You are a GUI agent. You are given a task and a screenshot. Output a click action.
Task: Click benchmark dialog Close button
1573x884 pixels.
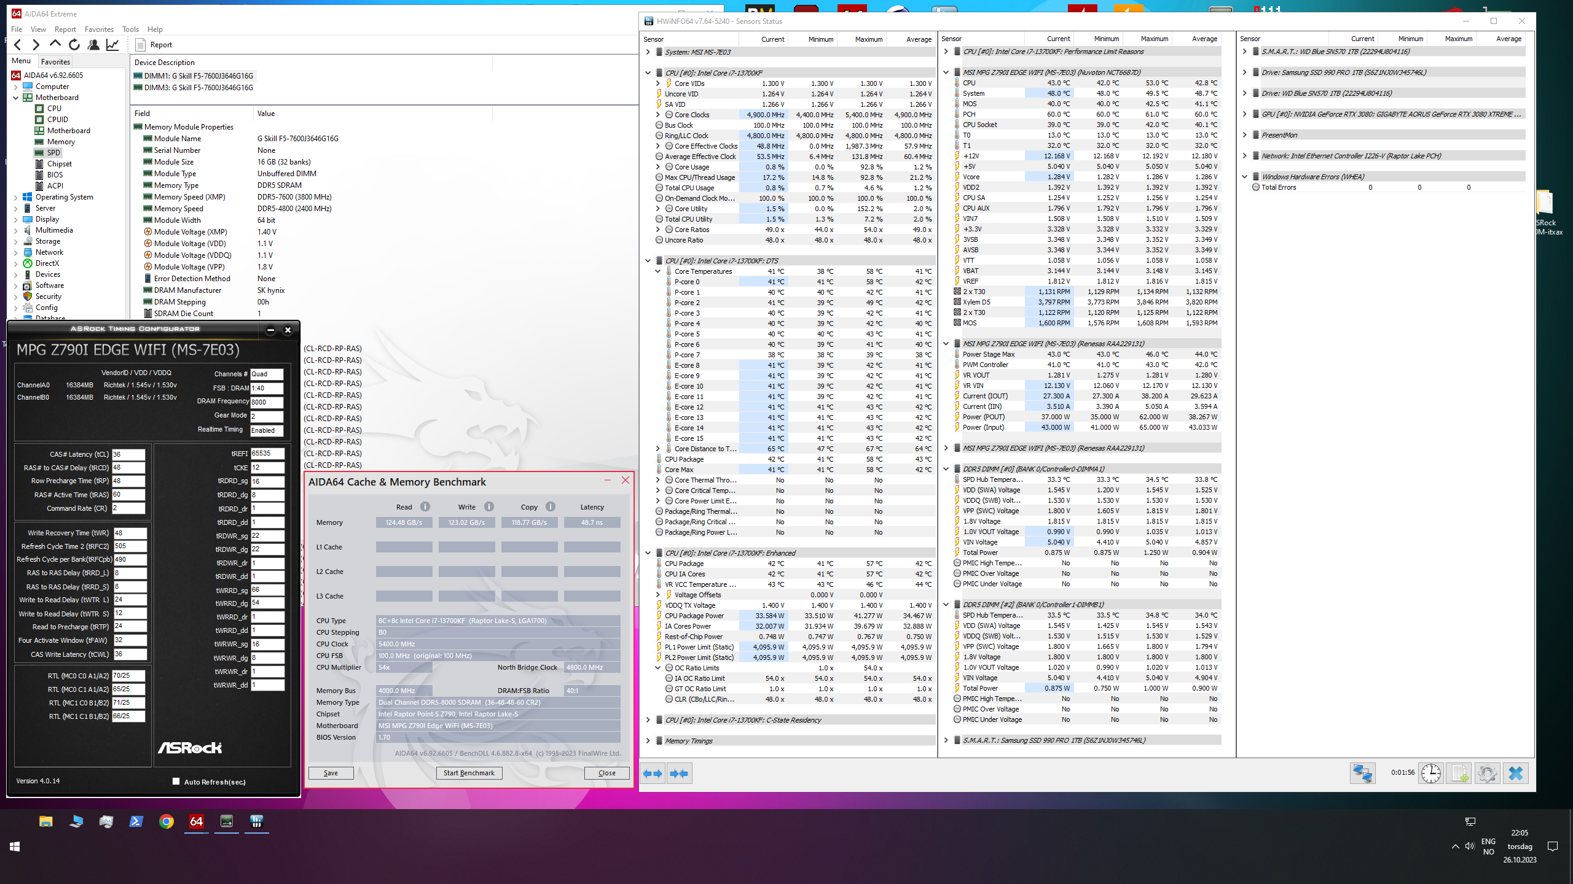607,773
